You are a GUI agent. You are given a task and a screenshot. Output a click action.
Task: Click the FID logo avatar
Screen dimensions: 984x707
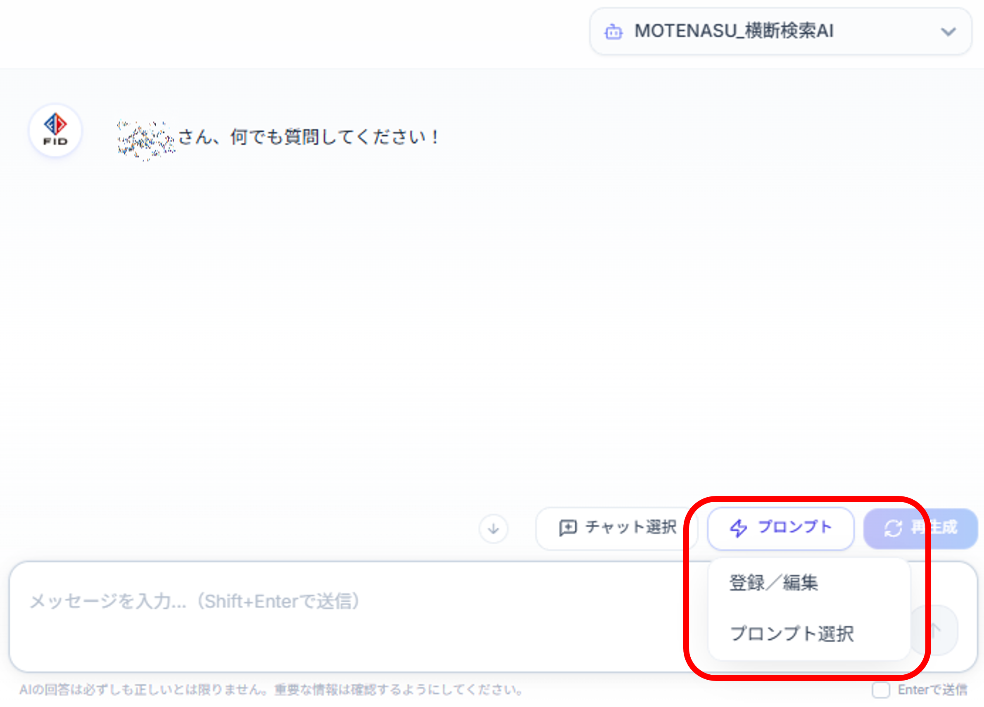point(55,130)
